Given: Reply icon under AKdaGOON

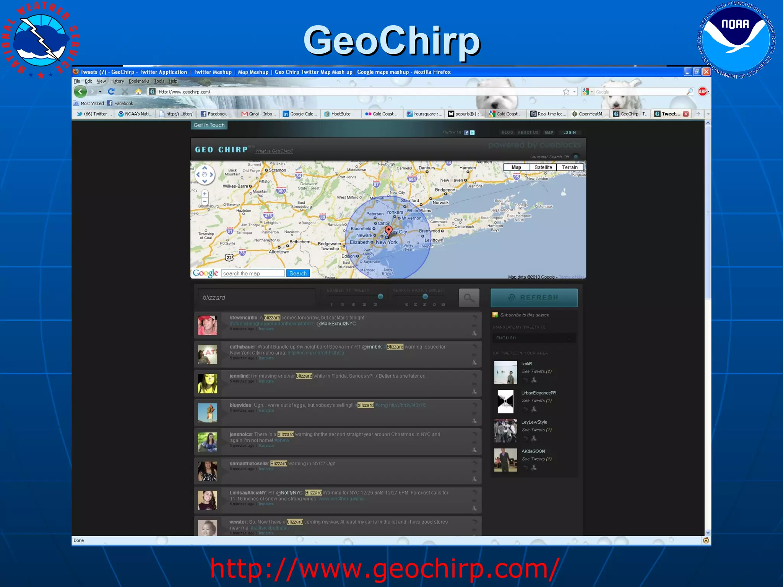Looking at the screenshot, I should 525,468.
